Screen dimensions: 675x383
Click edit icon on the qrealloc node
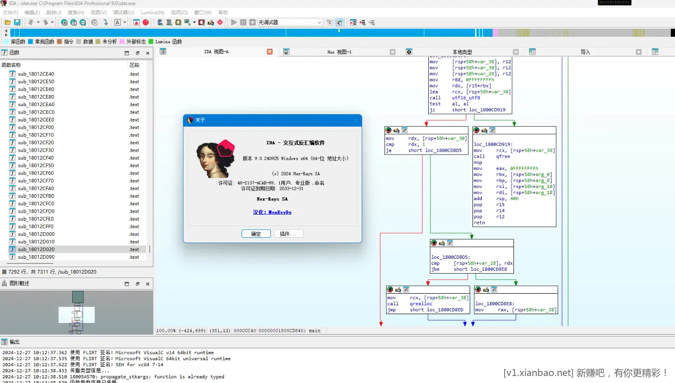[x=398, y=289]
